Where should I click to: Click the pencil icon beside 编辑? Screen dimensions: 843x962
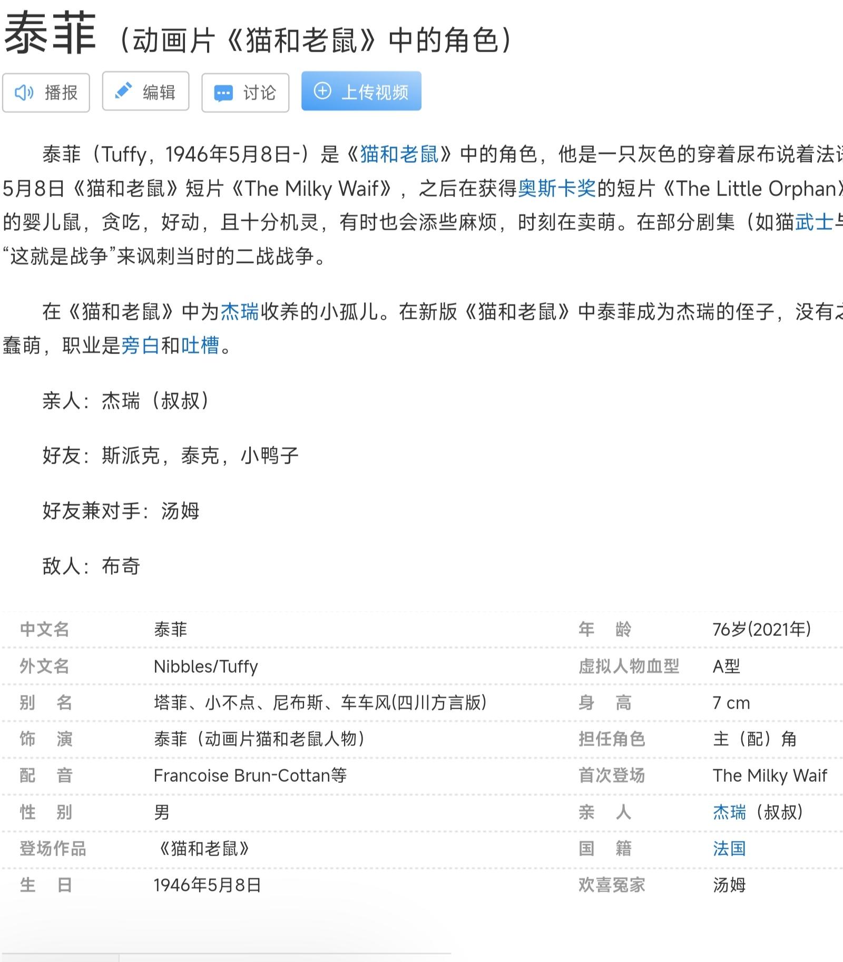click(x=123, y=91)
